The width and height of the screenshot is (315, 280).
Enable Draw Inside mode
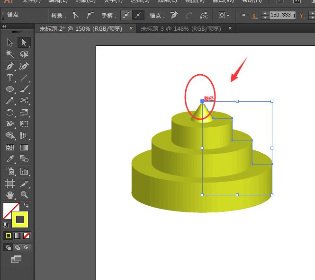pyautogui.click(x=27, y=247)
